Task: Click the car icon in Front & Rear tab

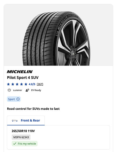Action: [x=15, y=121]
